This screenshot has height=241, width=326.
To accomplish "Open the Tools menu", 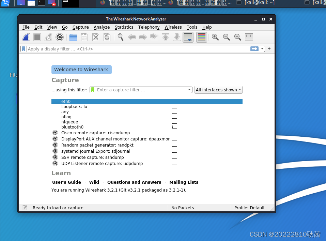I will point(192,27).
